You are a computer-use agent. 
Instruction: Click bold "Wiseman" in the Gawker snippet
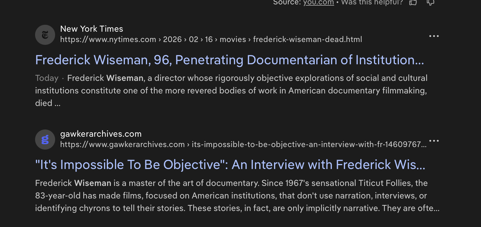click(93, 183)
